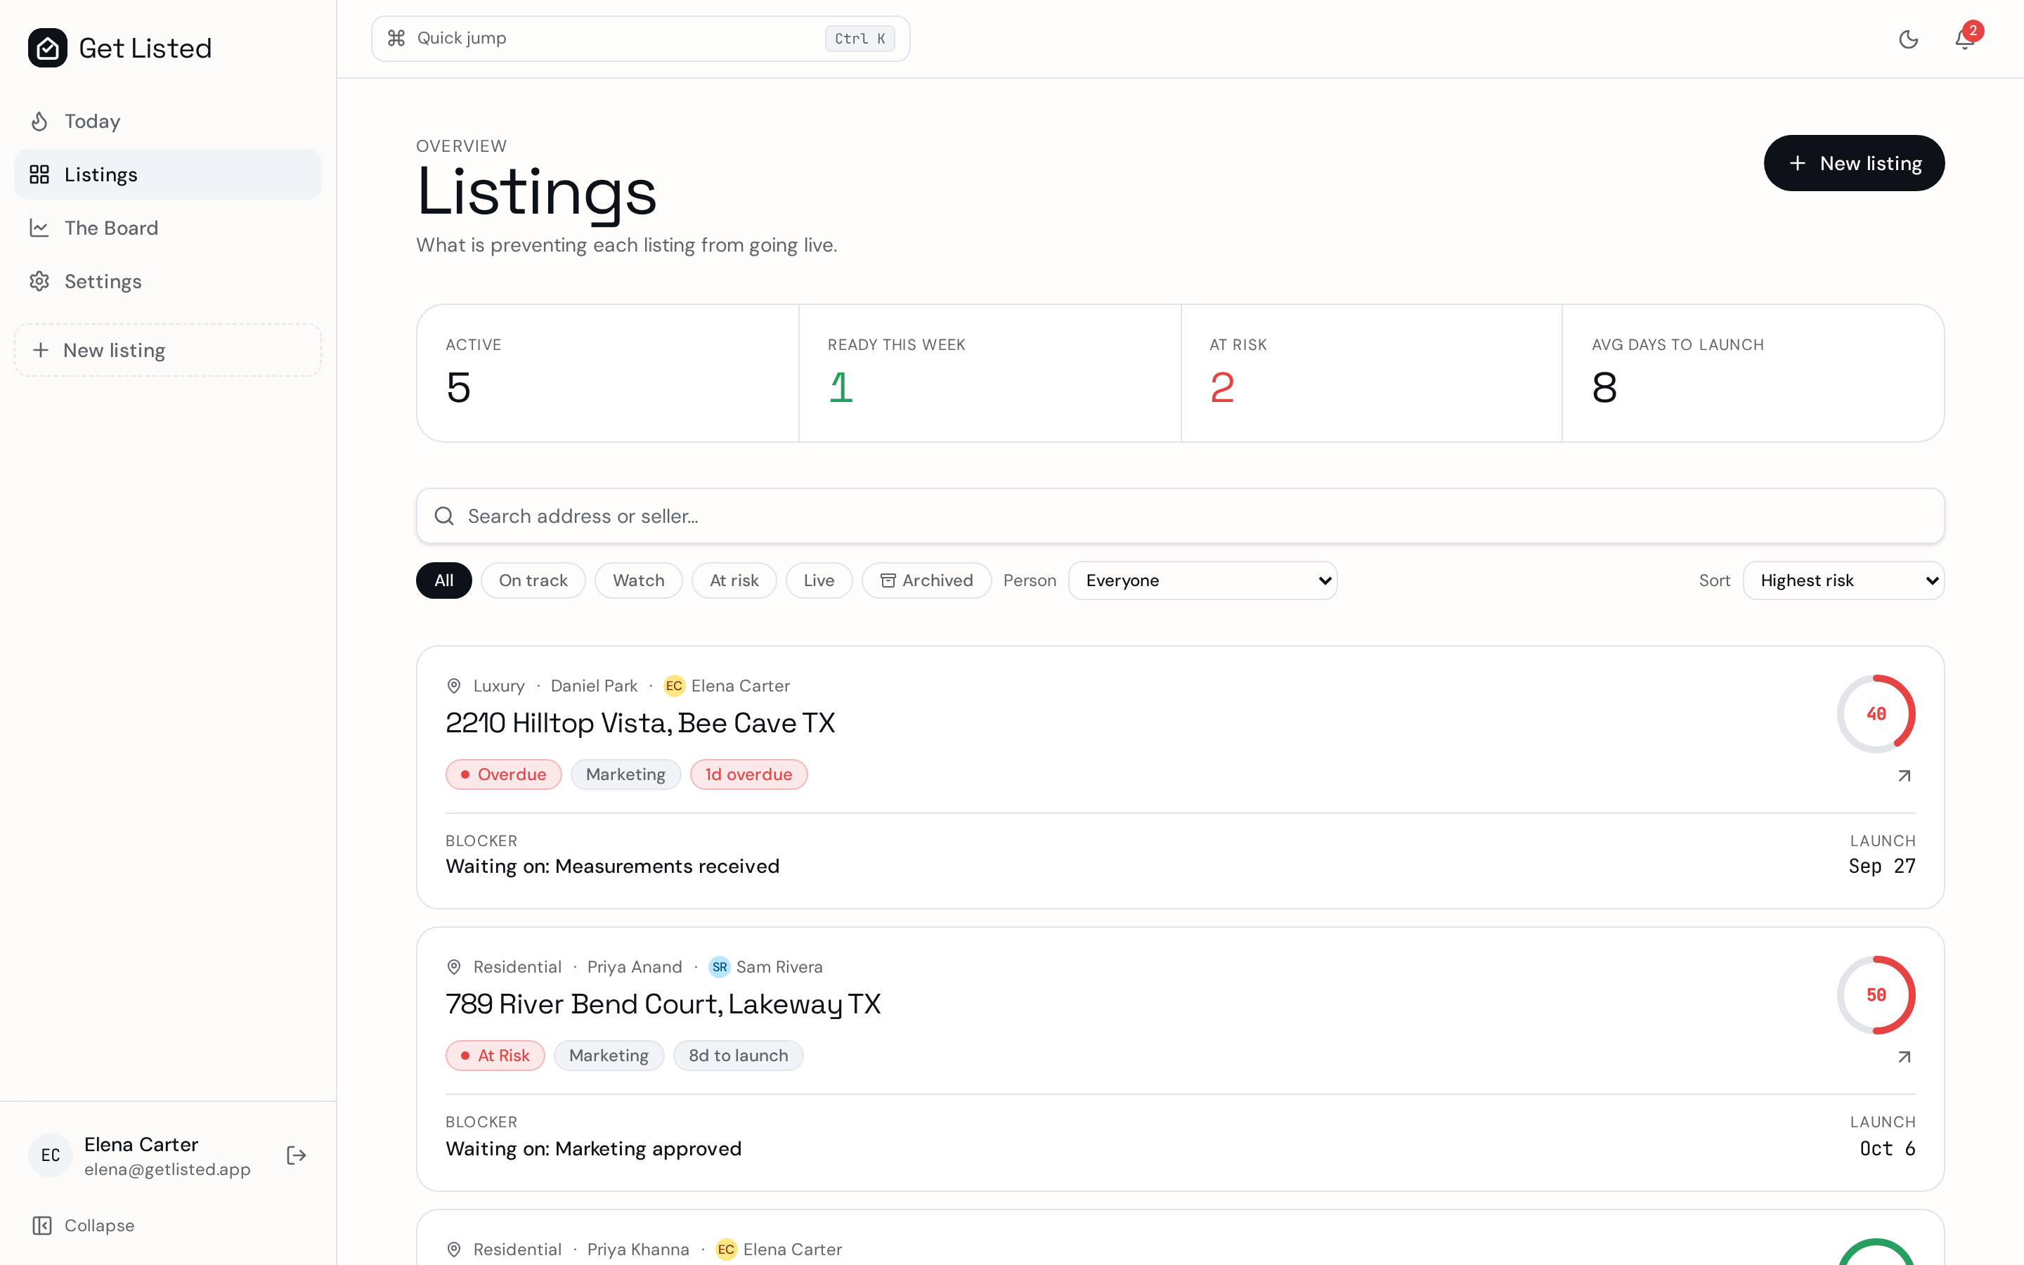The width and height of the screenshot is (2024, 1265).
Task: Click EC avatar in sidebar user profile
Action: [50, 1155]
